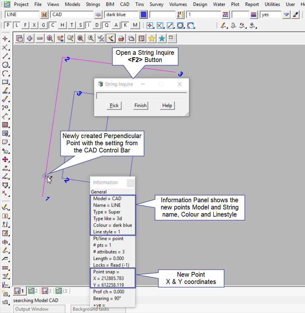Toggle the L snap button

click(x=17, y=25)
